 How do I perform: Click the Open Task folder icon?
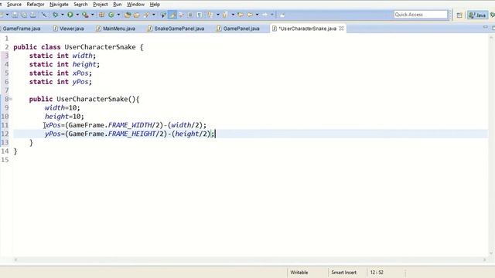coord(136,15)
